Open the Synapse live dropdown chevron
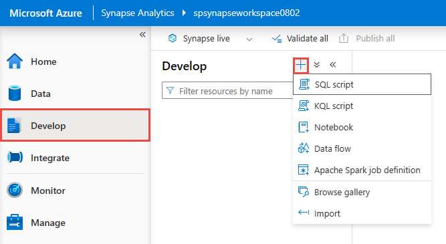Image resolution: width=446 pixels, height=244 pixels. click(249, 39)
